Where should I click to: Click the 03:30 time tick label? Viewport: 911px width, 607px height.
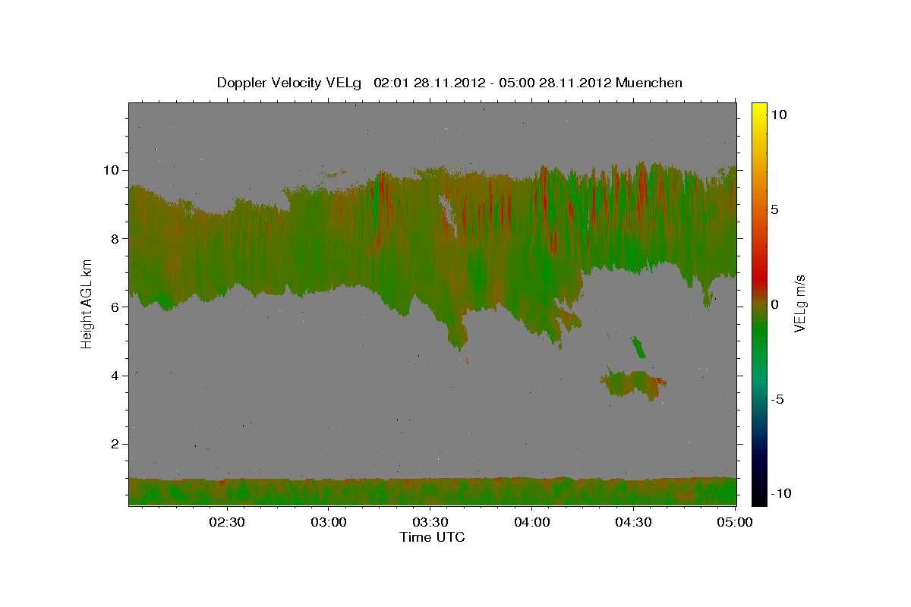click(430, 522)
